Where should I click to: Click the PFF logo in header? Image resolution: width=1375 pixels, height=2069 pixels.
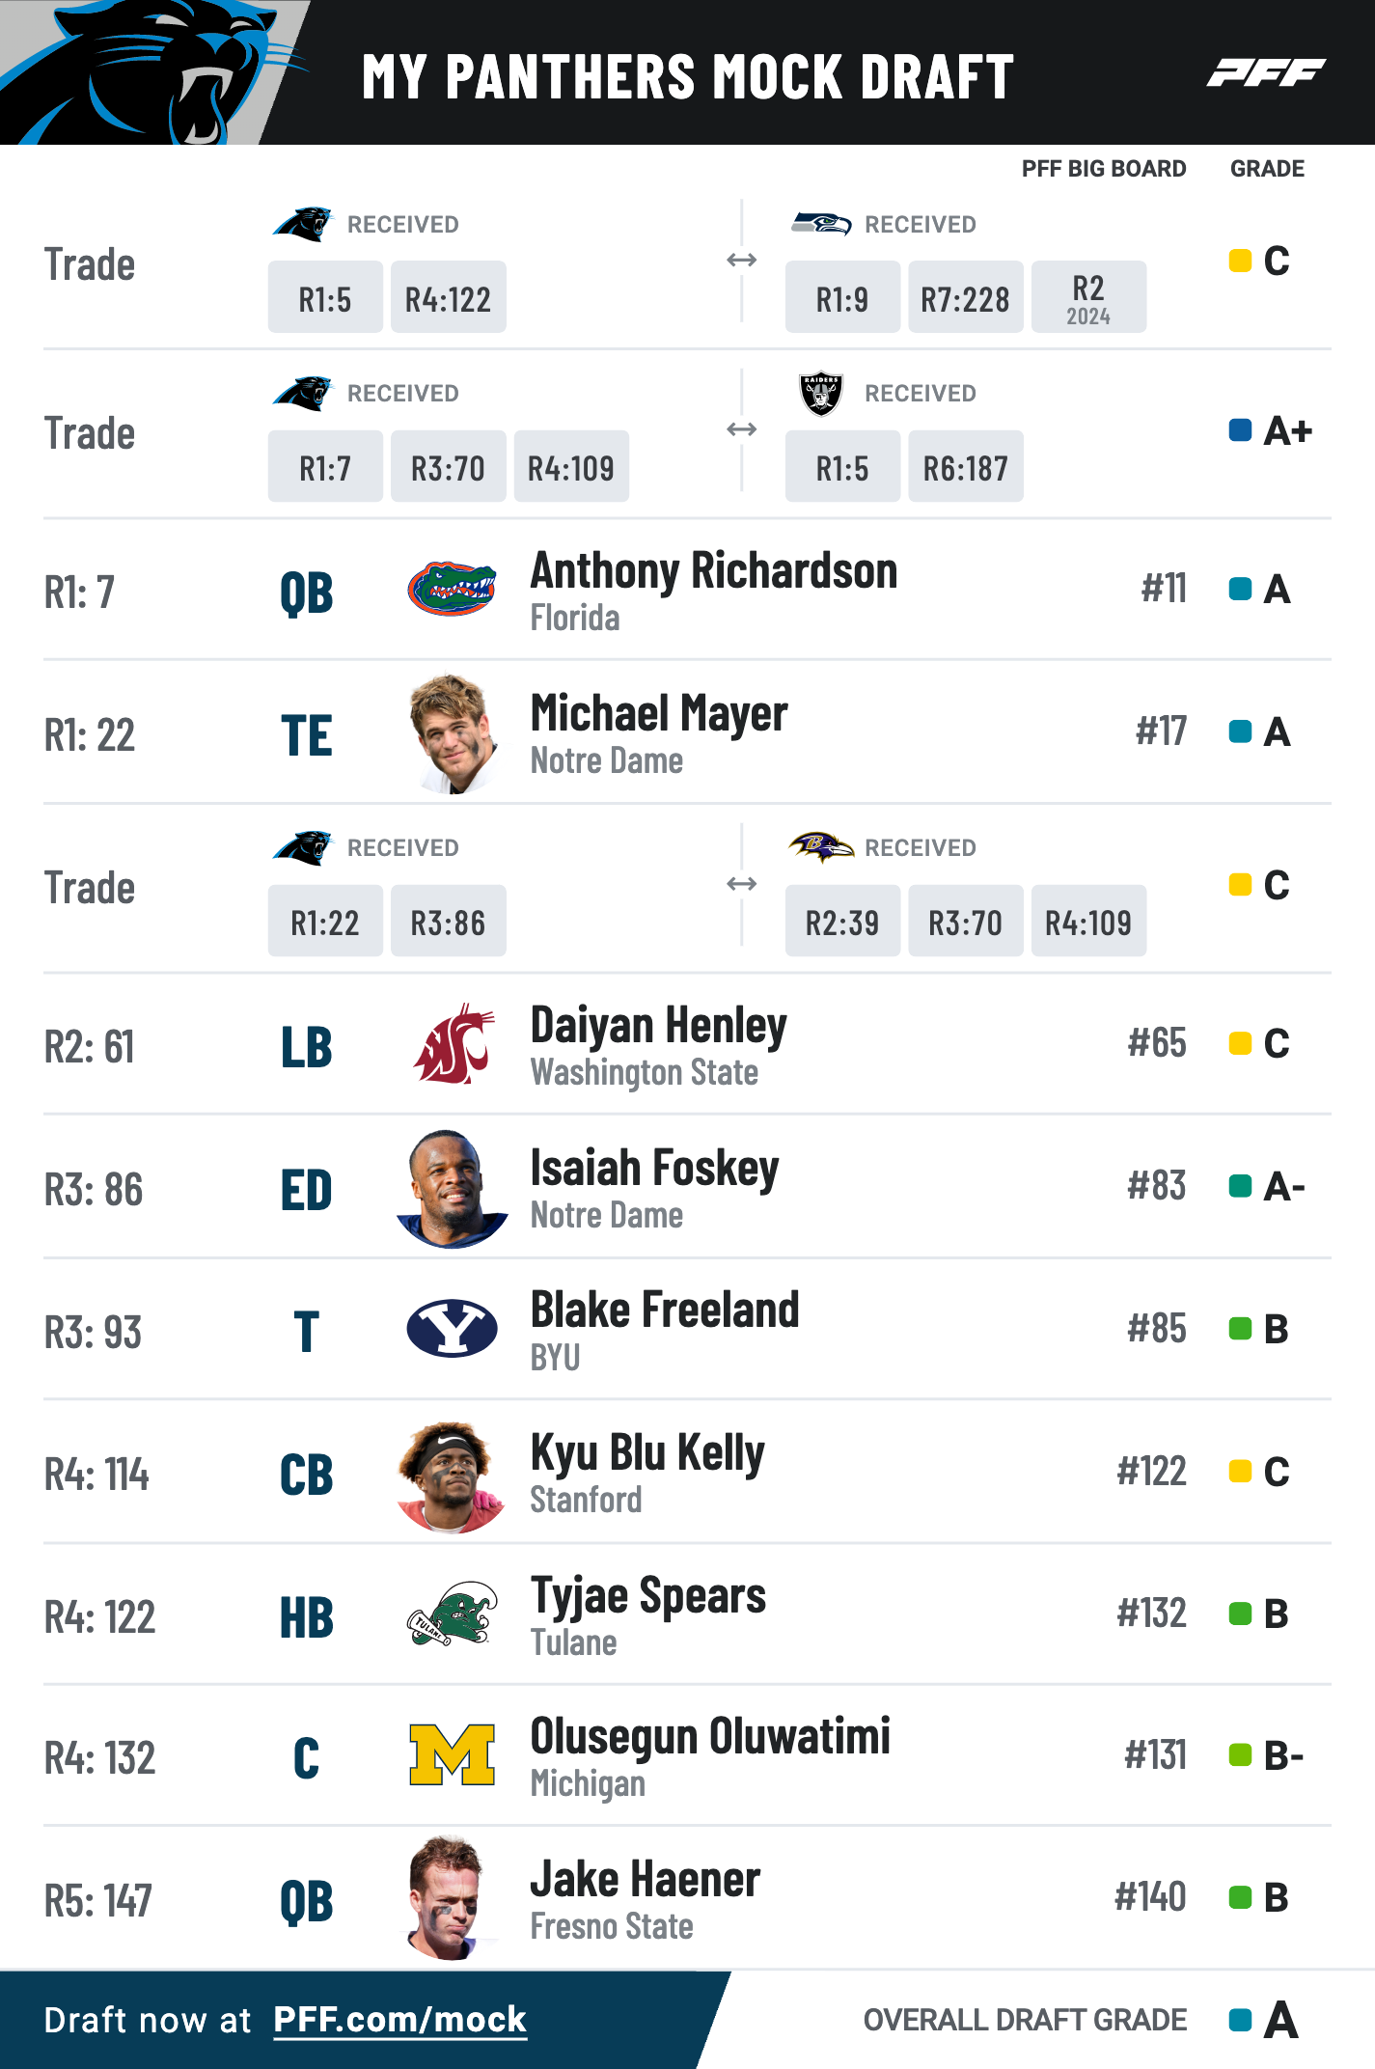pos(1266,72)
